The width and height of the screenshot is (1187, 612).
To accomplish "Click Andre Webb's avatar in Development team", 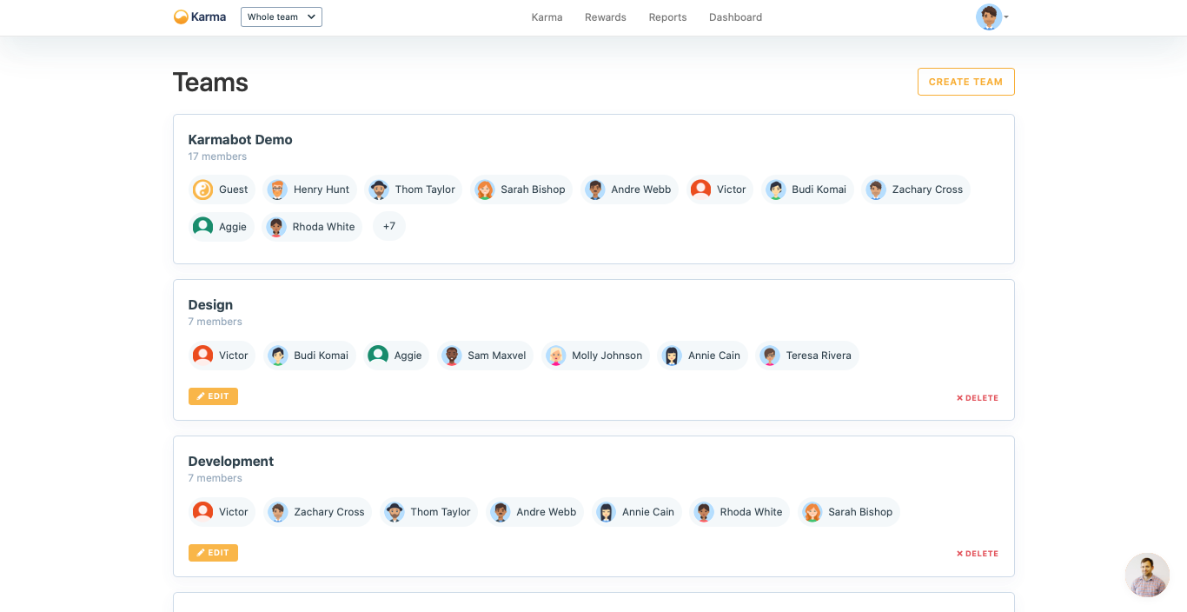I will (x=500, y=511).
